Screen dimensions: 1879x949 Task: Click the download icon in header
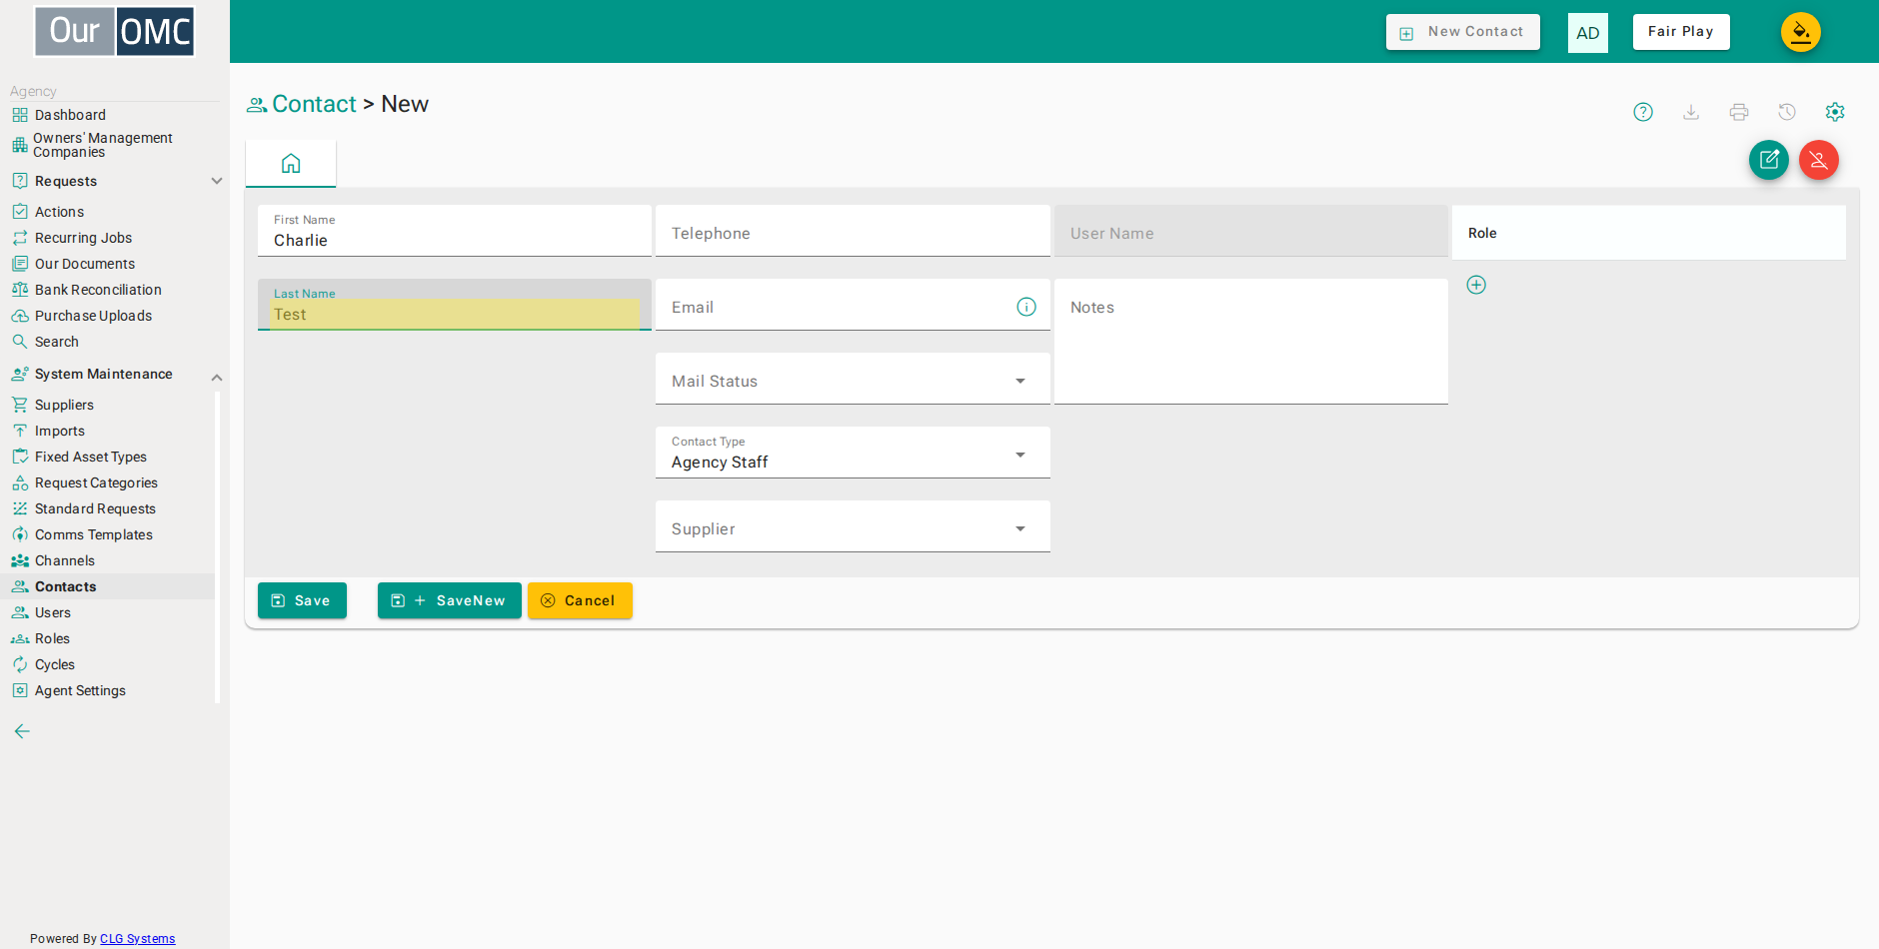1691,112
